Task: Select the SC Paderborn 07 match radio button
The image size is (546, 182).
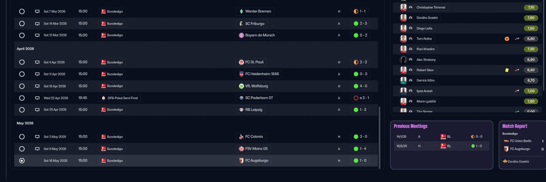Action: coord(22,98)
